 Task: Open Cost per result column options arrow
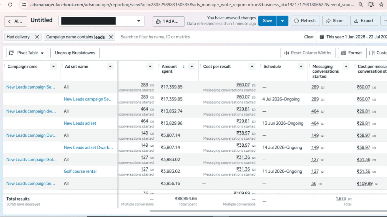[x=252, y=67]
